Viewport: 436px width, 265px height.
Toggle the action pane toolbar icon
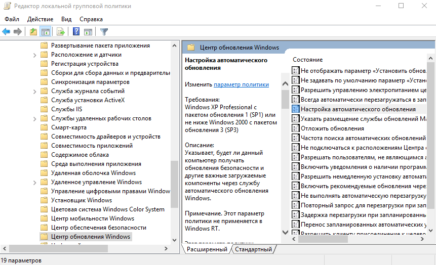click(x=88, y=32)
